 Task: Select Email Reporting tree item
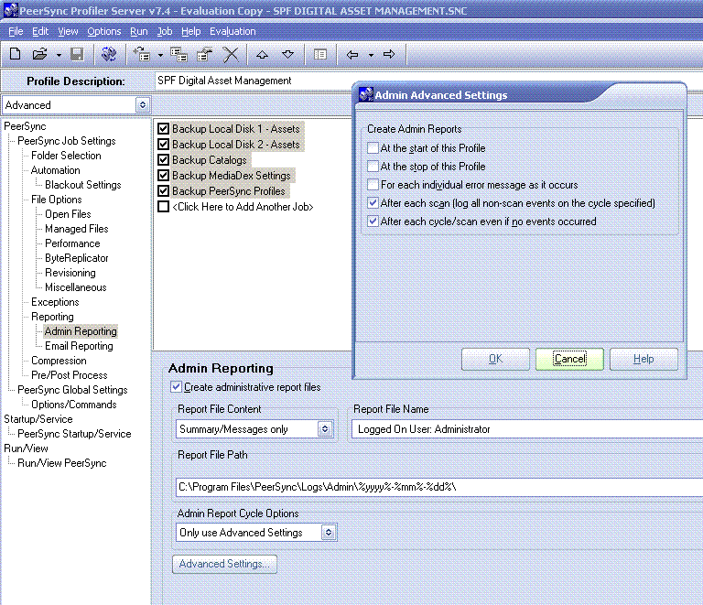[79, 346]
